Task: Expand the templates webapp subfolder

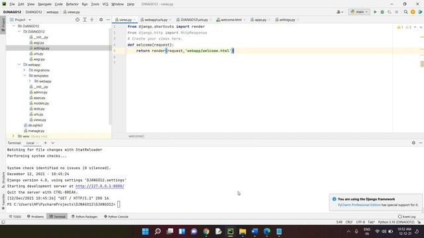Action: coord(30,81)
